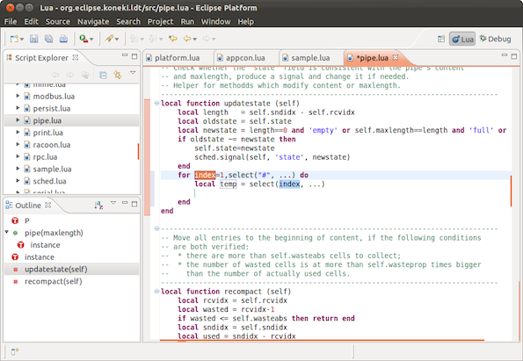Screen dimensions: 523x361
Task: Close the Script Explorer view
Action: [x=76, y=57]
